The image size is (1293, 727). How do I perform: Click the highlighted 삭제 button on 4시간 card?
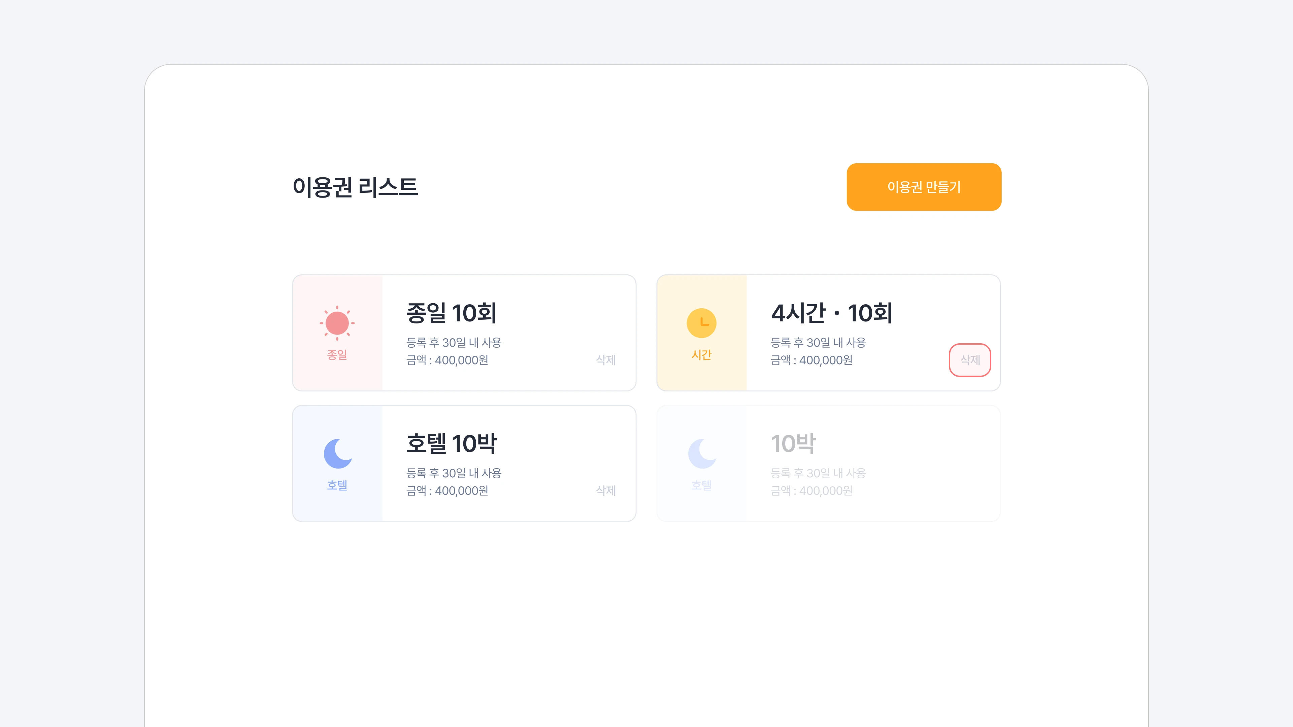coord(970,360)
